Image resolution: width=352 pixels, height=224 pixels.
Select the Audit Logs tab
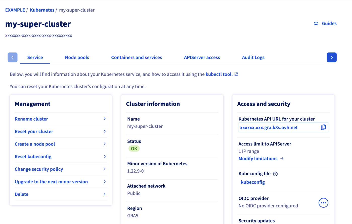[253, 57]
